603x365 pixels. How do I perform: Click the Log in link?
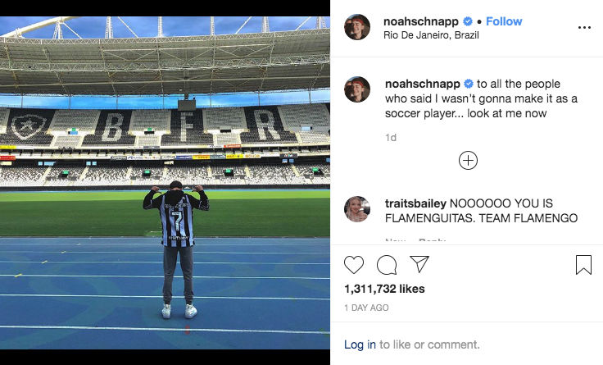pos(360,344)
